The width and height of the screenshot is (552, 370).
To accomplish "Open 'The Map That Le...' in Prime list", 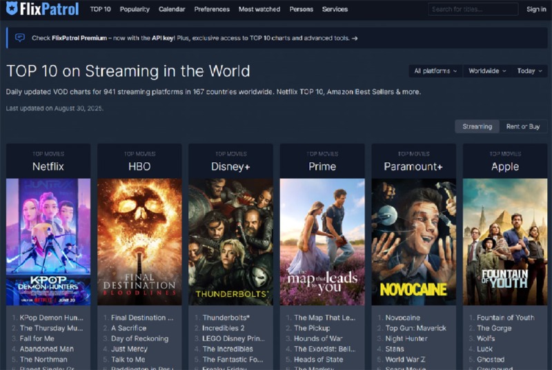I will pyautogui.click(x=324, y=318).
